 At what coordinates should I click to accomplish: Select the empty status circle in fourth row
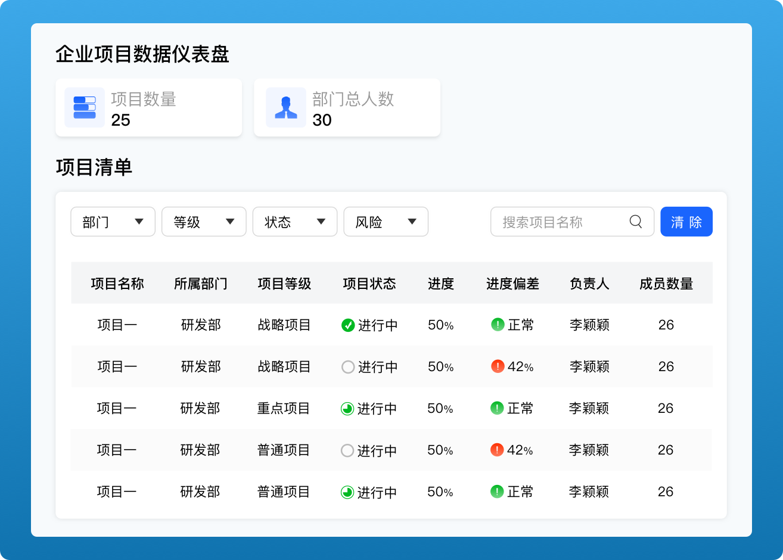coord(347,450)
